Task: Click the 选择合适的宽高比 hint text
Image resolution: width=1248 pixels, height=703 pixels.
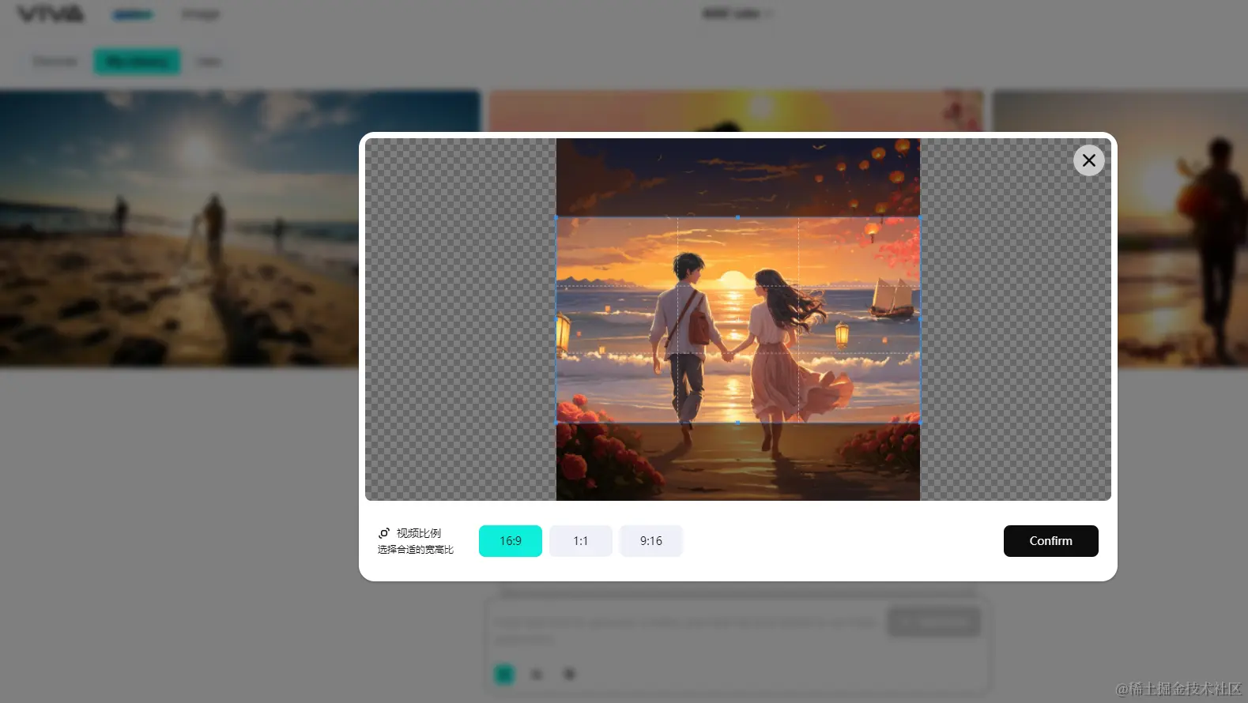Action: tap(416, 550)
